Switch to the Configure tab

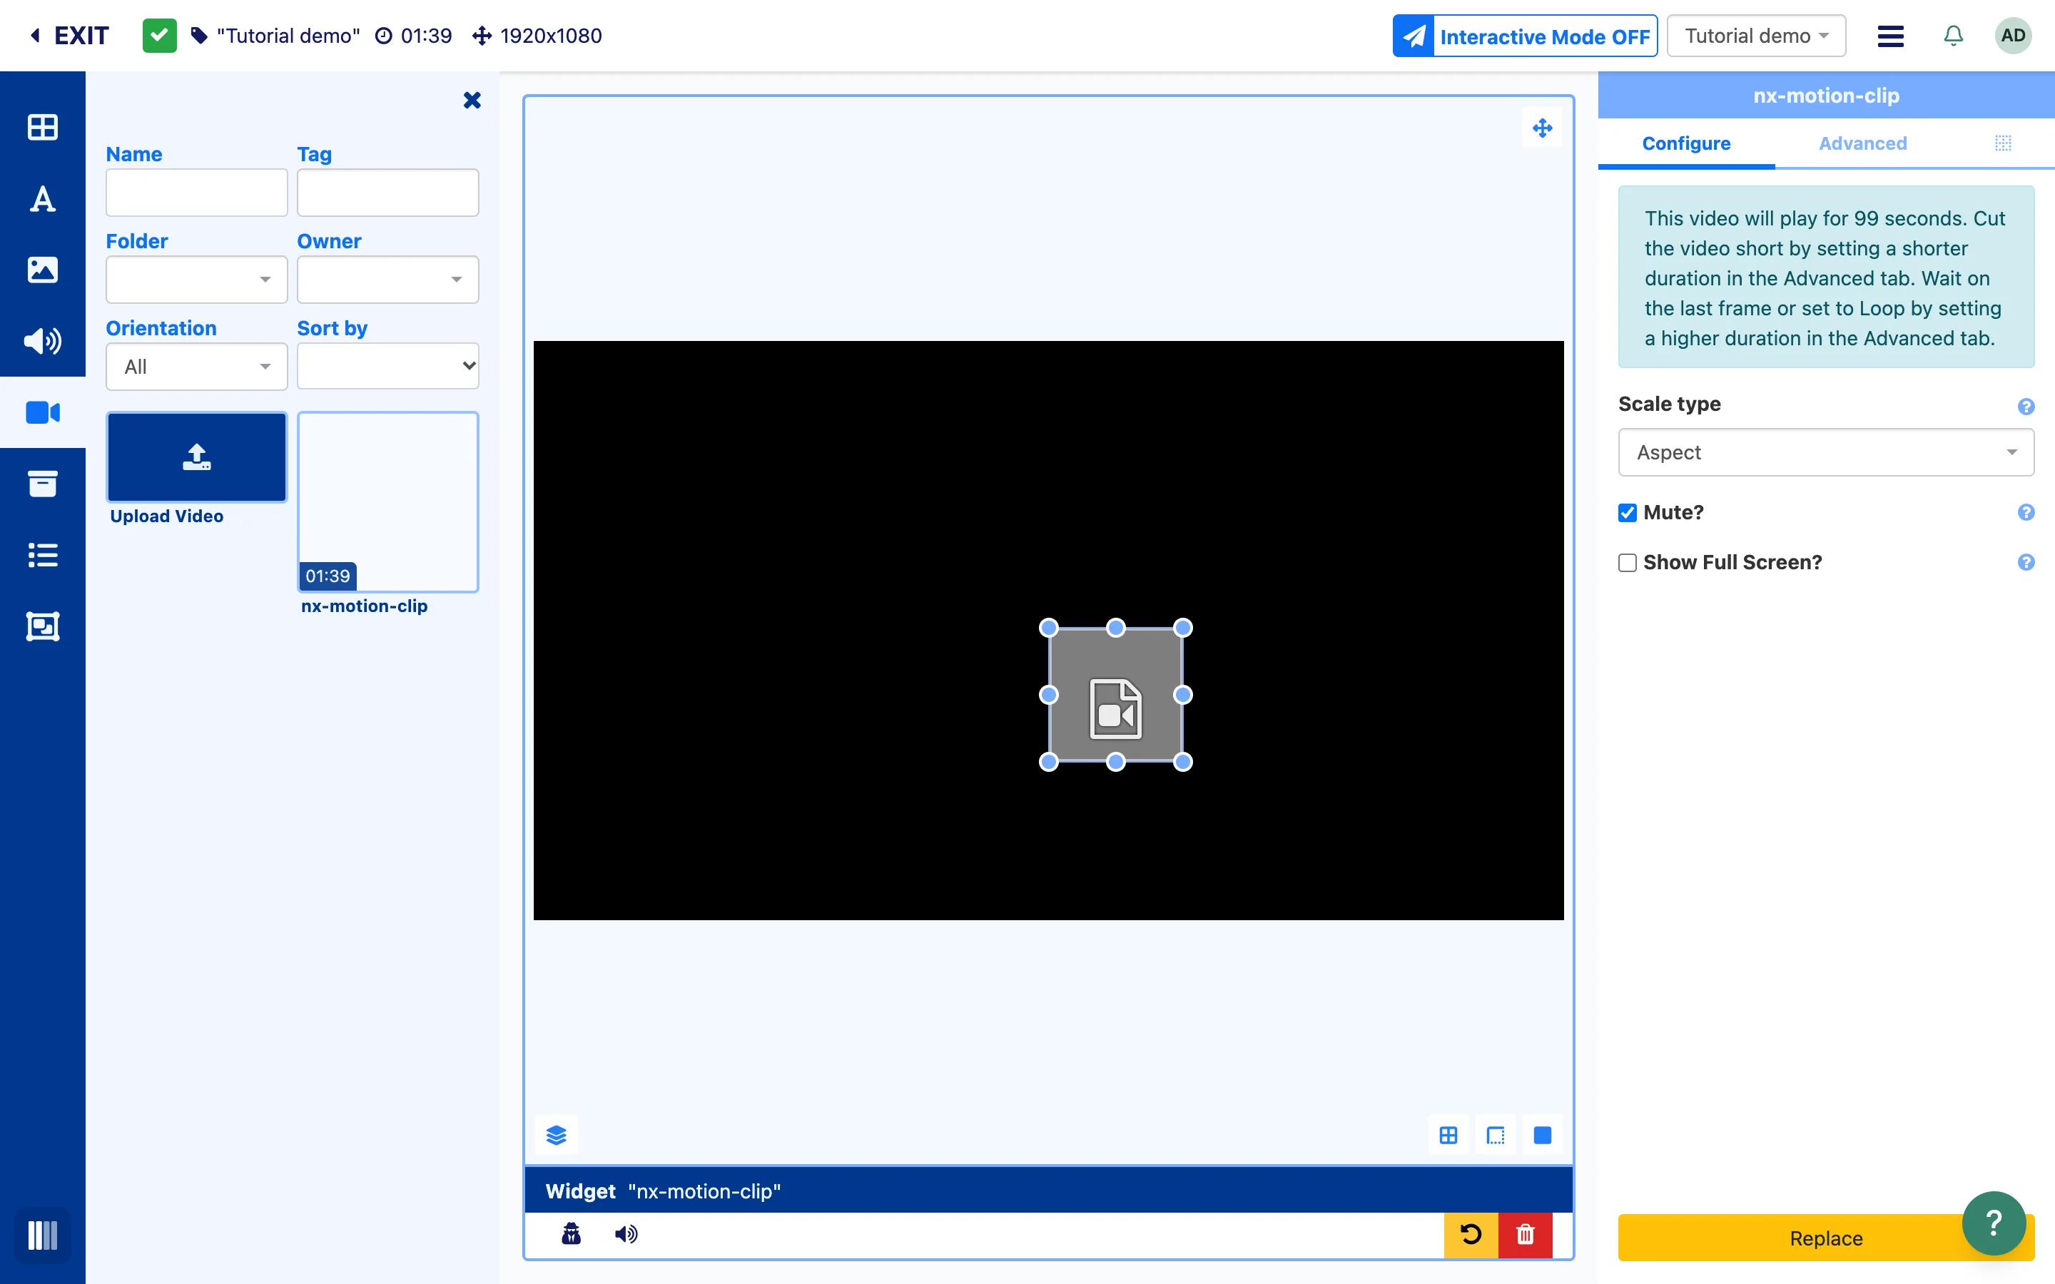pyautogui.click(x=1687, y=143)
